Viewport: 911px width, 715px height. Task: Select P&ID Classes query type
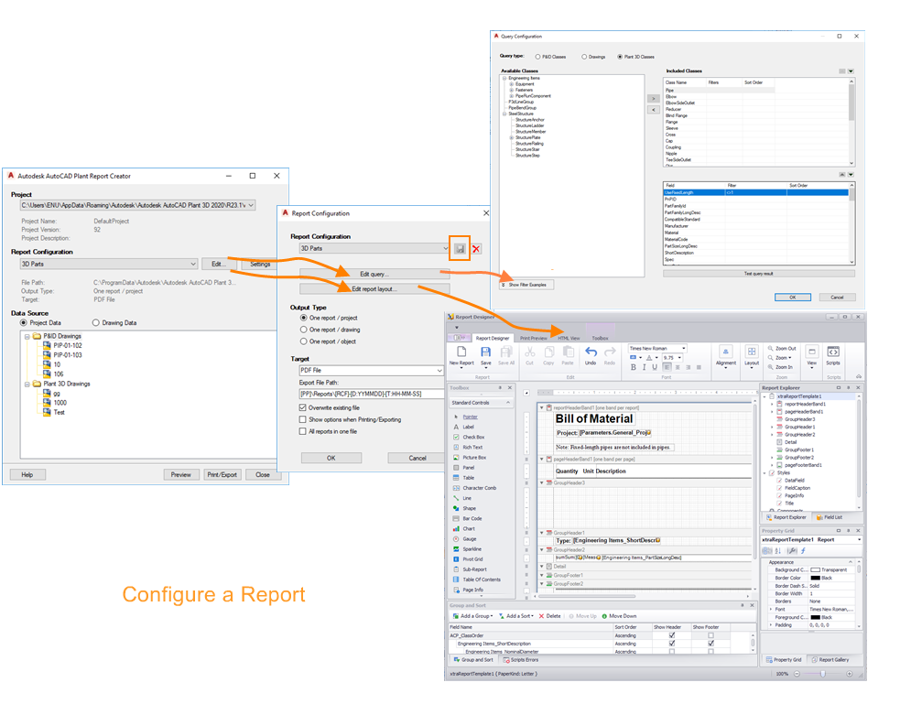pyautogui.click(x=538, y=57)
